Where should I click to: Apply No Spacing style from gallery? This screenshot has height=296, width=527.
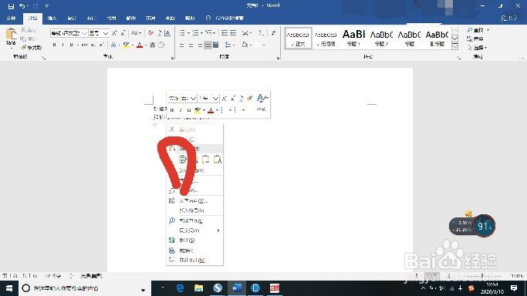[326, 38]
